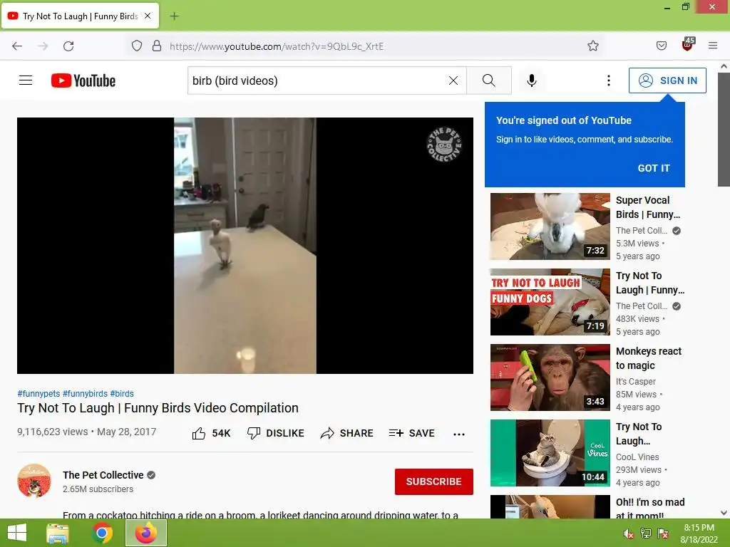This screenshot has height=547, width=730.
Task: Open The Pet Collective channel name
Action: coord(103,475)
